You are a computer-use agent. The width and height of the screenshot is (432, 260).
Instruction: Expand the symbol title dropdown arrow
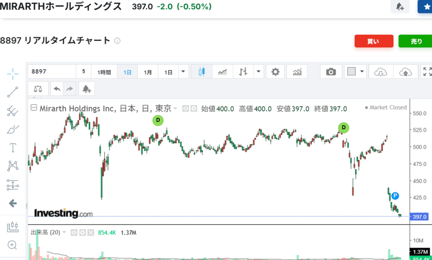point(175,108)
